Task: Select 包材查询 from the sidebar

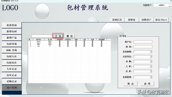Action: tap(12, 44)
